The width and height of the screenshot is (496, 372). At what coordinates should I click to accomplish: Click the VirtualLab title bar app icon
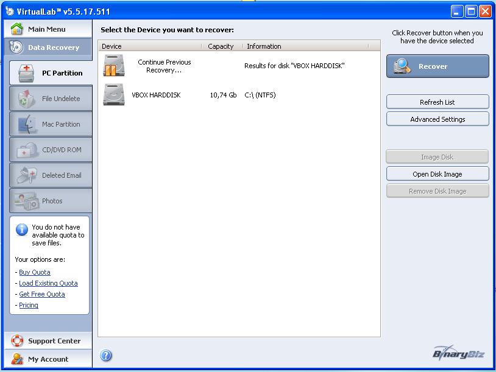(x=10, y=11)
